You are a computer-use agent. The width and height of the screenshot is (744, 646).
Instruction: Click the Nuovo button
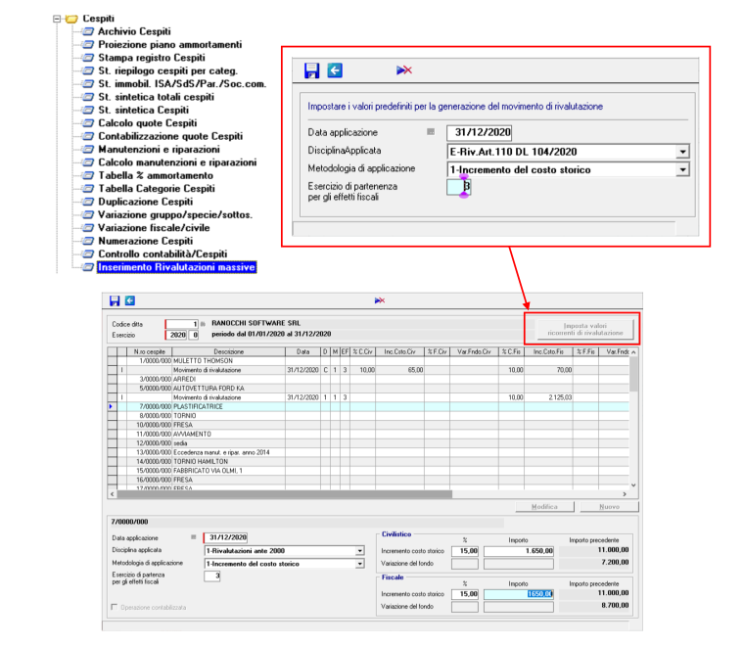click(x=609, y=507)
